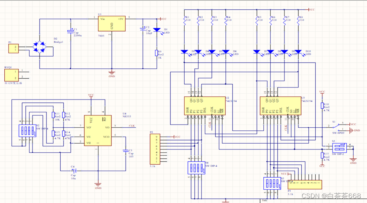Select the BYQ1 transformer connector block
The height and width of the screenshot is (203, 367).
(11, 75)
